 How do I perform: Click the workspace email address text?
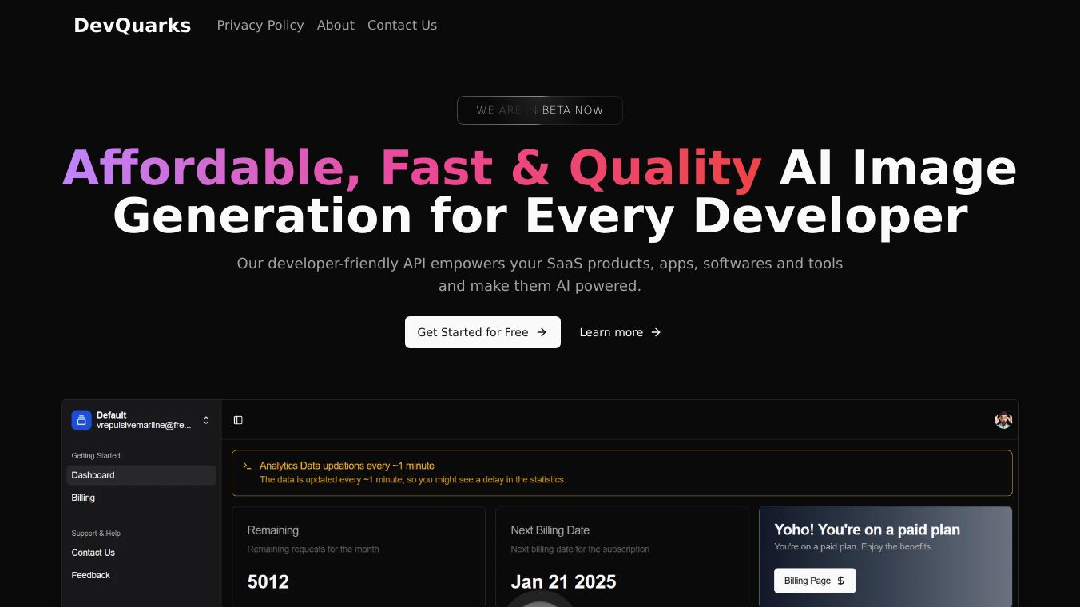(x=144, y=426)
